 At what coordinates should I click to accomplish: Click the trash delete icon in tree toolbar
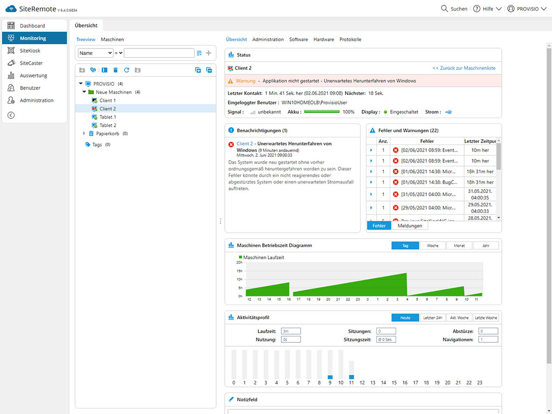115,70
